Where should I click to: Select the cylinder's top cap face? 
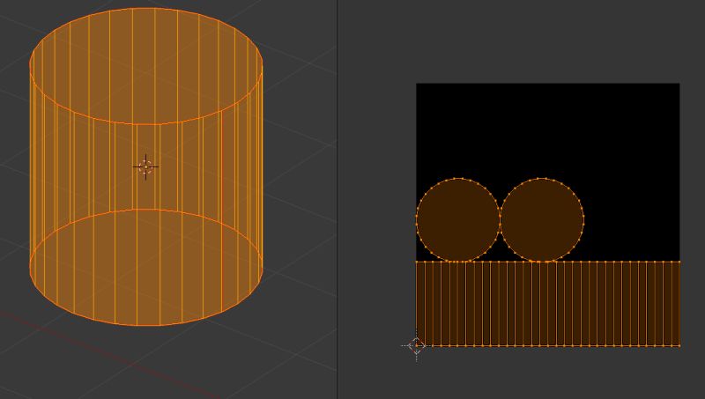[146, 66]
